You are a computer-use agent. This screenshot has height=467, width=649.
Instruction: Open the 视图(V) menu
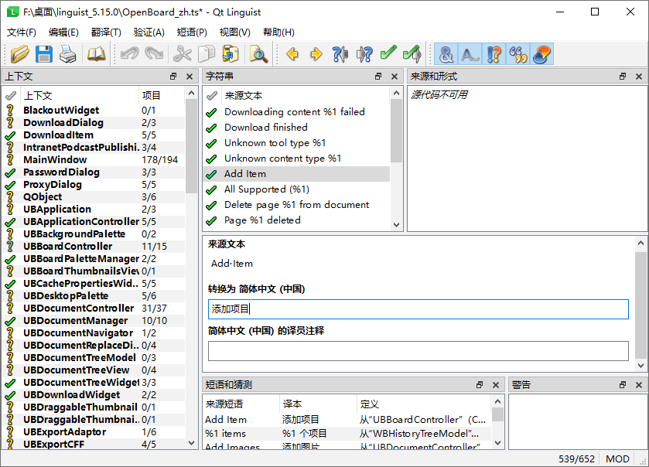point(234,32)
